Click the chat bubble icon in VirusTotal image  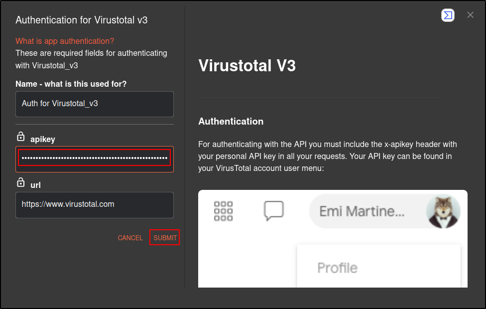pos(274,211)
